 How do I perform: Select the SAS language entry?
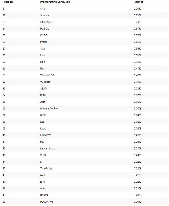[43, 9]
